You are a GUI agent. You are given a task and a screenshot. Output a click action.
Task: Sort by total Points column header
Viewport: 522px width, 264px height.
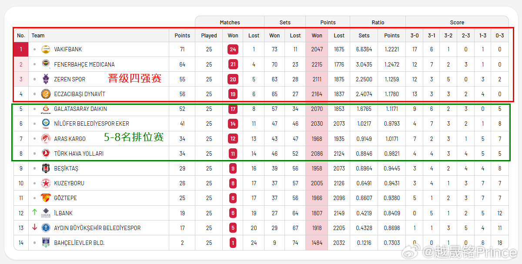tap(182, 36)
